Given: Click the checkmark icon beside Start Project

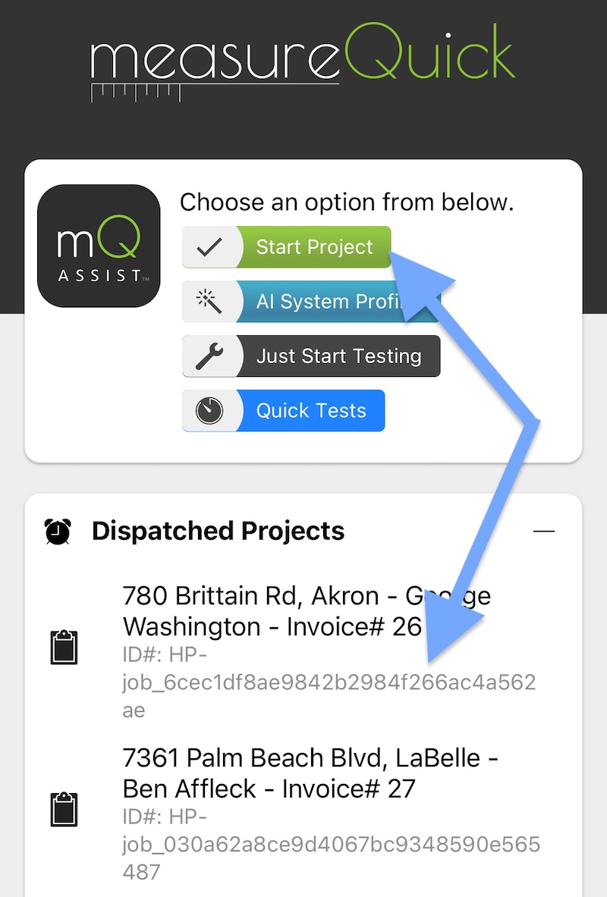Looking at the screenshot, I should (x=209, y=247).
